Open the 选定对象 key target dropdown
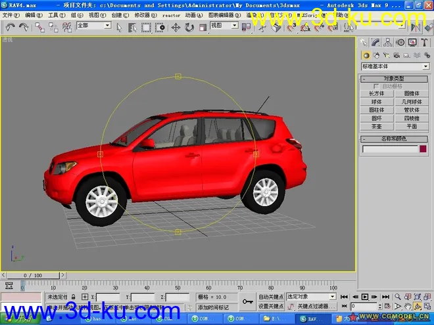Image resolution: width=434 pixels, height=325 pixels. coord(311,297)
